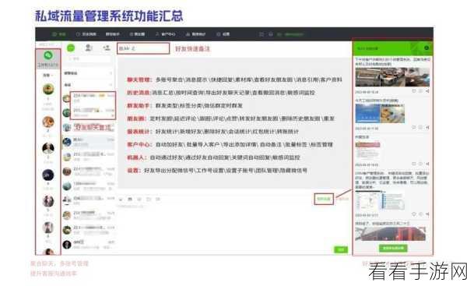Switch to fourth dark account avatar in sidebar
467x286 pixels.
[x=48, y=175]
